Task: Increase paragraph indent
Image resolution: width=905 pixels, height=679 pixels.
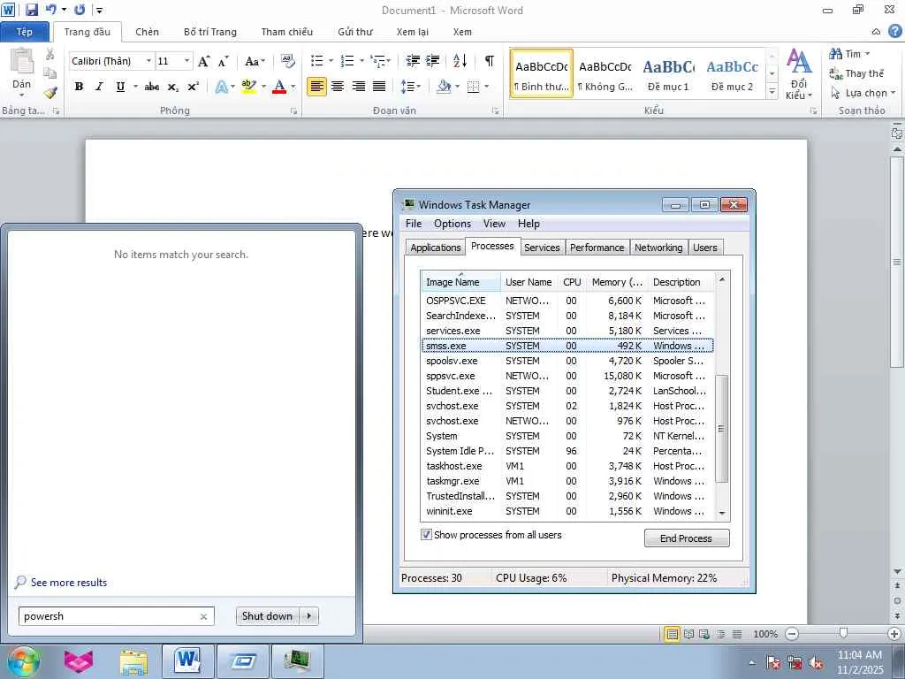Action: click(433, 61)
